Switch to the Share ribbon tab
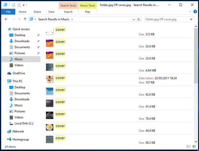Viewport: 199px width, 151px height. pos(37,12)
